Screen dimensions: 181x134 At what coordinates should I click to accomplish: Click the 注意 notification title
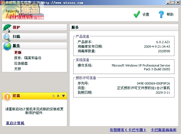coord(16,96)
